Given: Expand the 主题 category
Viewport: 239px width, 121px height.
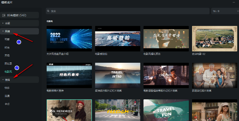Looking at the screenshot, I should pyautogui.click(x=19, y=23).
